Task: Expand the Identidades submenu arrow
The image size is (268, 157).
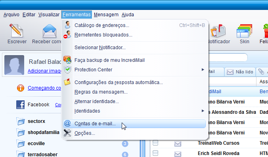Action: click(x=203, y=111)
